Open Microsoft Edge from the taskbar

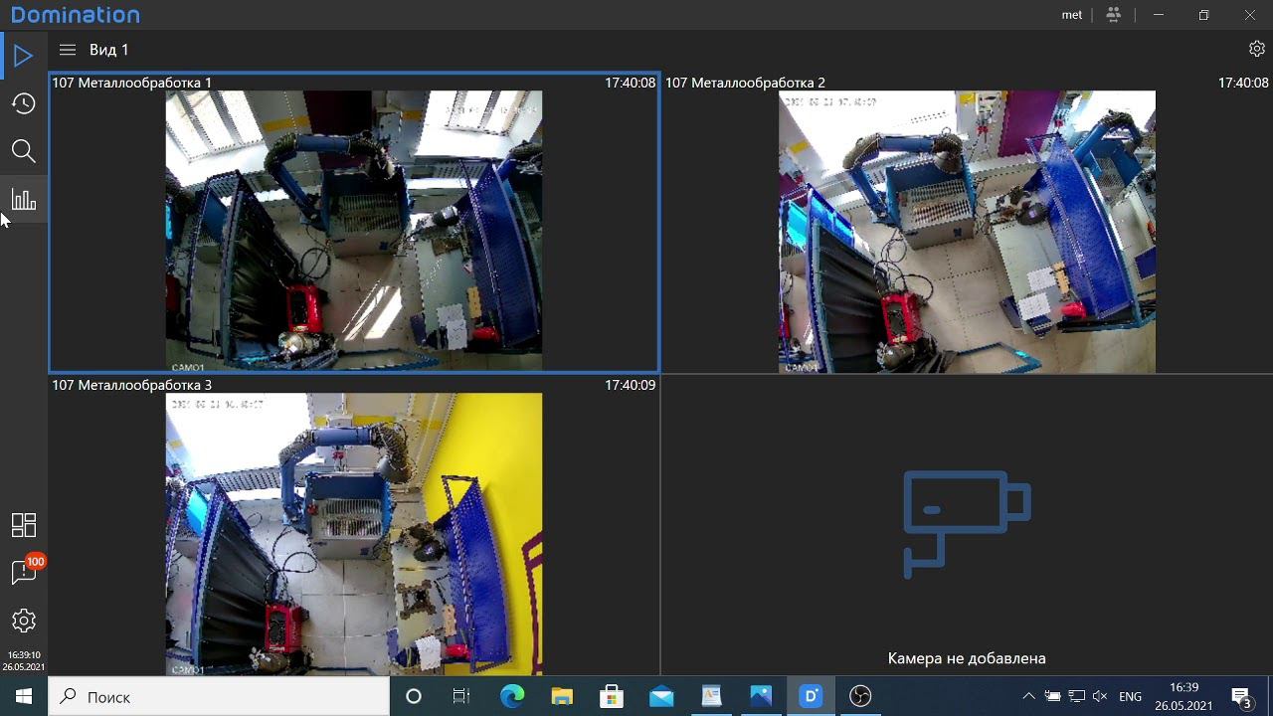(x=512, y=697)
